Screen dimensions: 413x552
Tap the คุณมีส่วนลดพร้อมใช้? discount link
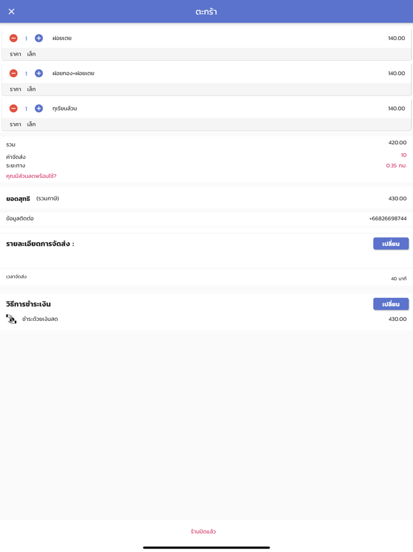pos(31,176)
